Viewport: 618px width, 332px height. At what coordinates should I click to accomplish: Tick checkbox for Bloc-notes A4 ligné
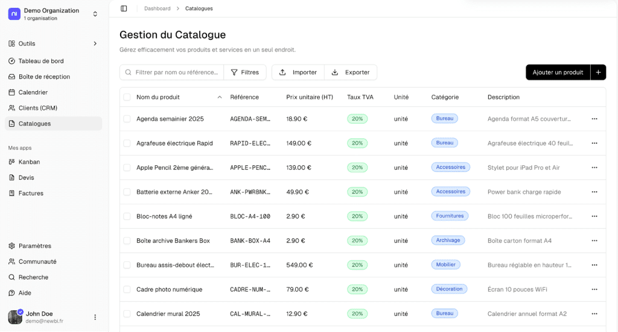[127, 216]
